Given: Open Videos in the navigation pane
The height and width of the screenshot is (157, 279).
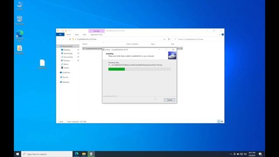Looking at the screenshot, I should (66, 68).
